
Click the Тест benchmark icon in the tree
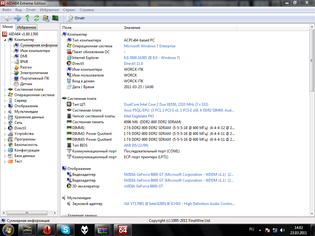(x=10, y=161)
